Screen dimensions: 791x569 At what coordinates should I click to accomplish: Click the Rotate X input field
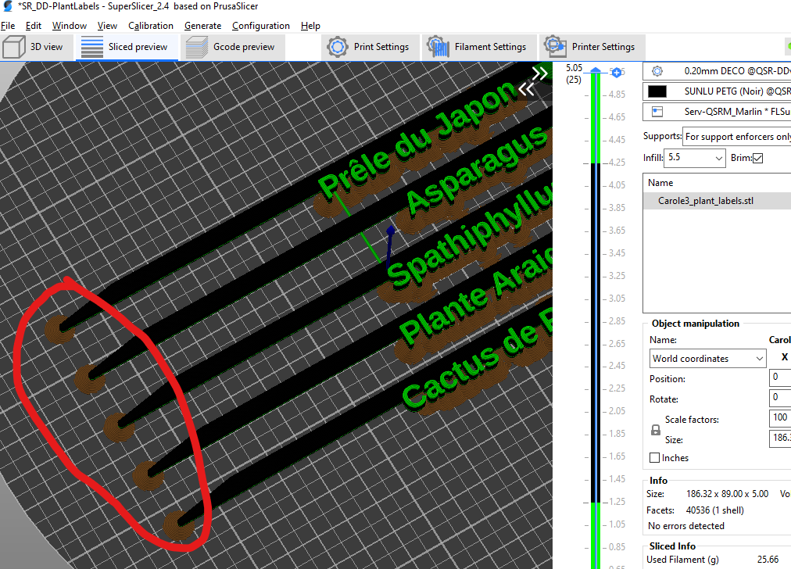click(780, 398)
